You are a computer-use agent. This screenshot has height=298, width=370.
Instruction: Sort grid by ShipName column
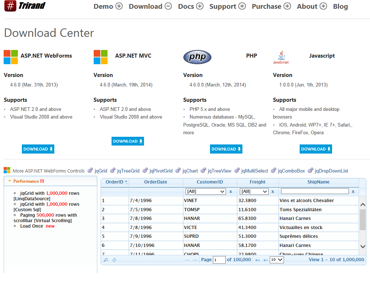(318, 182)
